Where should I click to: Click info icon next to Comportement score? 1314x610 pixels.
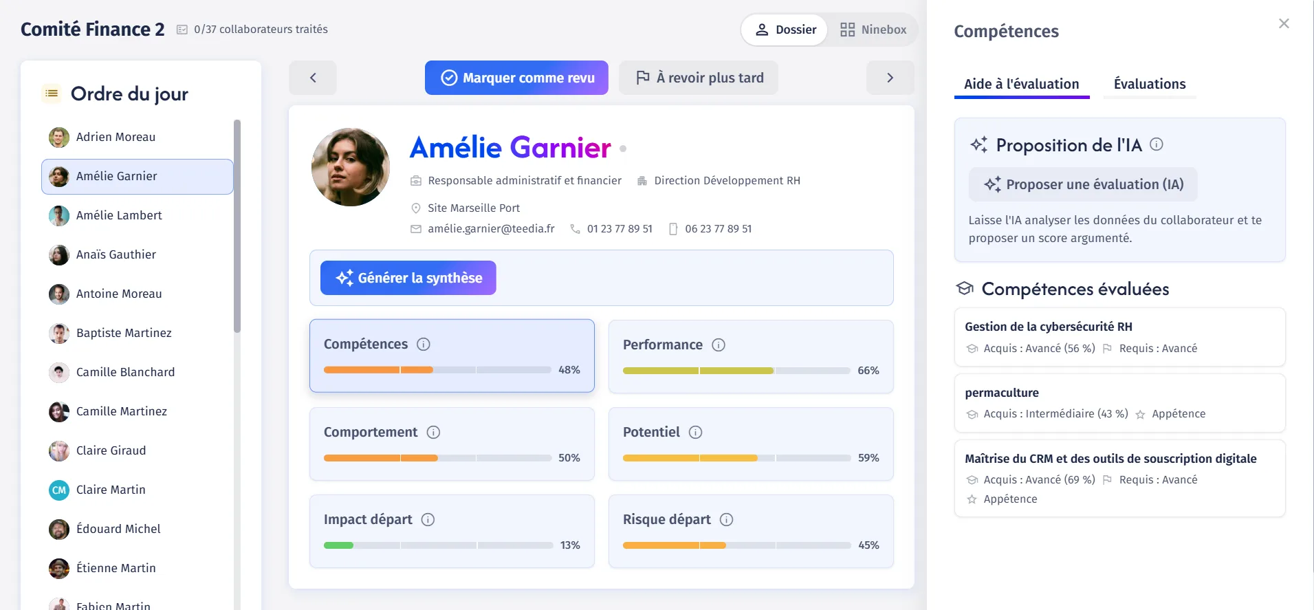click(x=433, y=432)
